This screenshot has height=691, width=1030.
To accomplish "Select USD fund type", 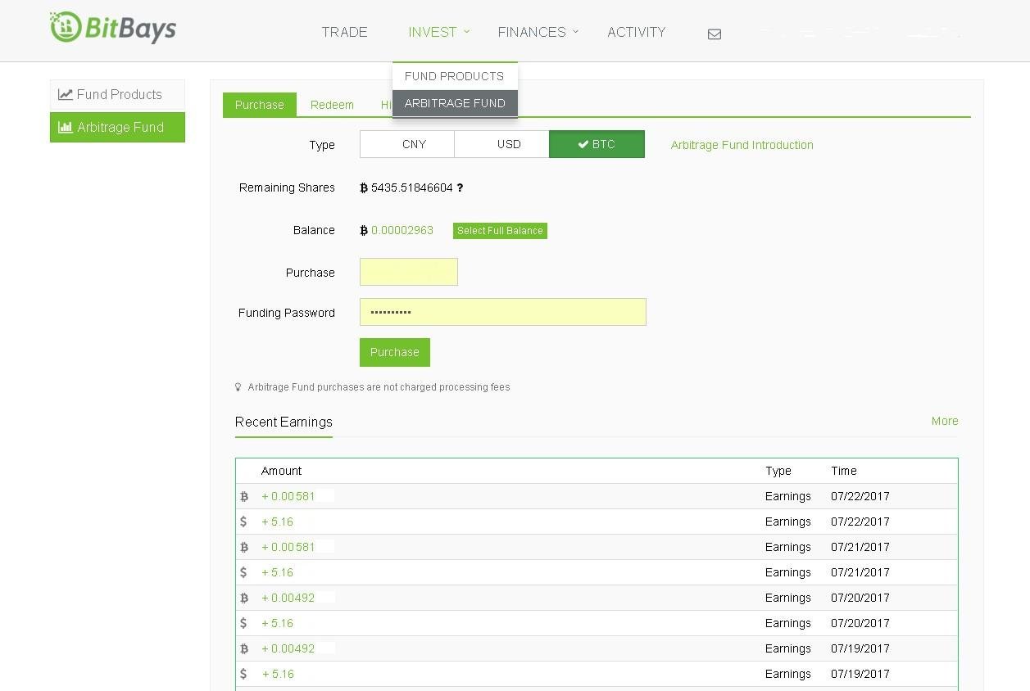I will 501,144.
